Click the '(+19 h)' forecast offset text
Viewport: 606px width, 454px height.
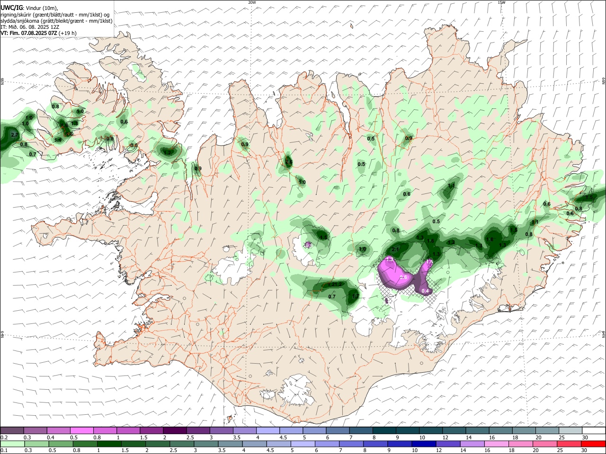coord(68,33)
